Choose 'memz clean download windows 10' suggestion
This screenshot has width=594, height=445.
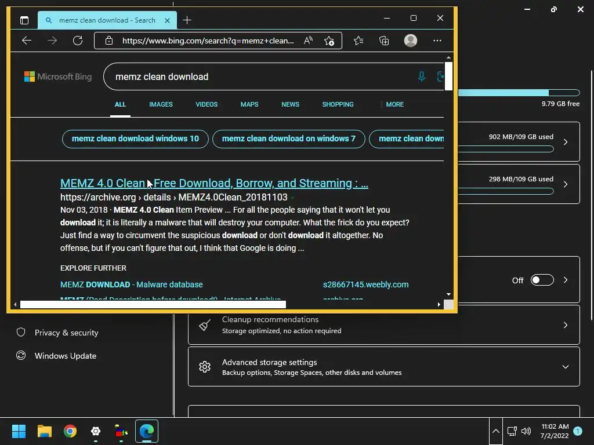point(135,139)
